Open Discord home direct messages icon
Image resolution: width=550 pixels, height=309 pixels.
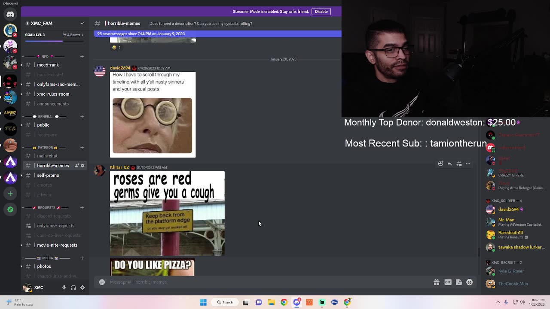coord(10,14)
